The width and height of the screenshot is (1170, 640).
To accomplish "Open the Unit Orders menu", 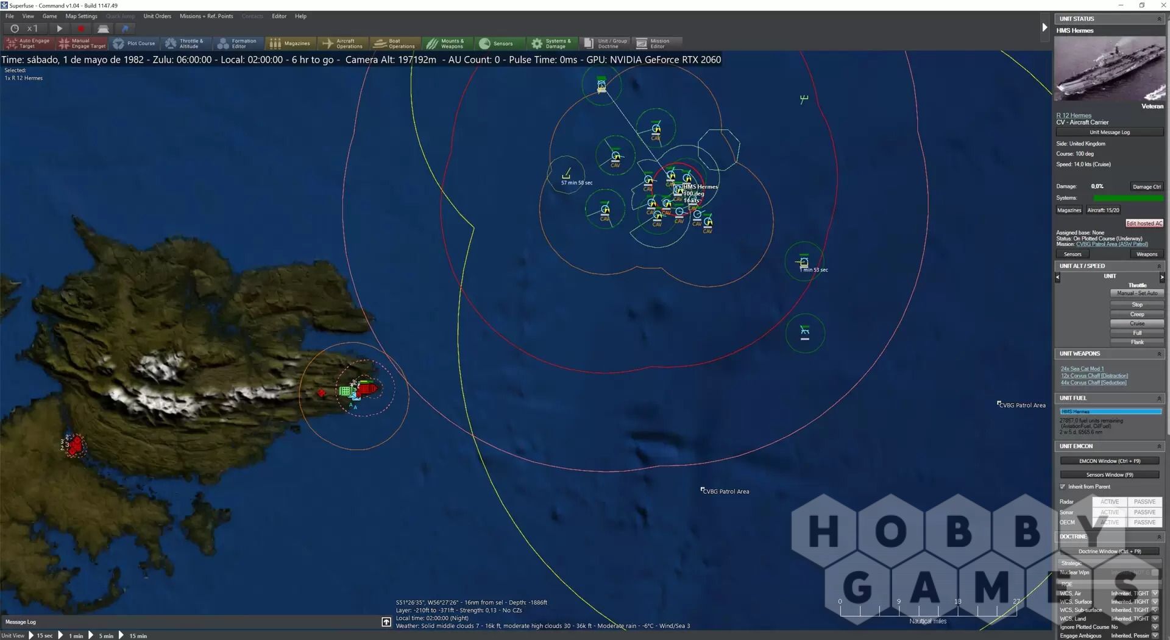I will 157,16.
